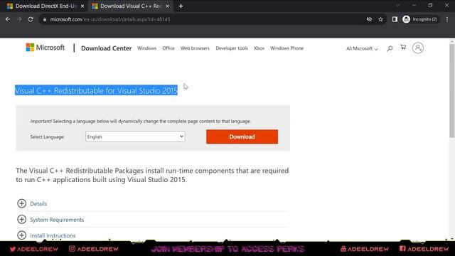The width and height of the screenshot is (455, 256).
Task: Open the Incognito profile indicator
Action: [x=420, y=19]
